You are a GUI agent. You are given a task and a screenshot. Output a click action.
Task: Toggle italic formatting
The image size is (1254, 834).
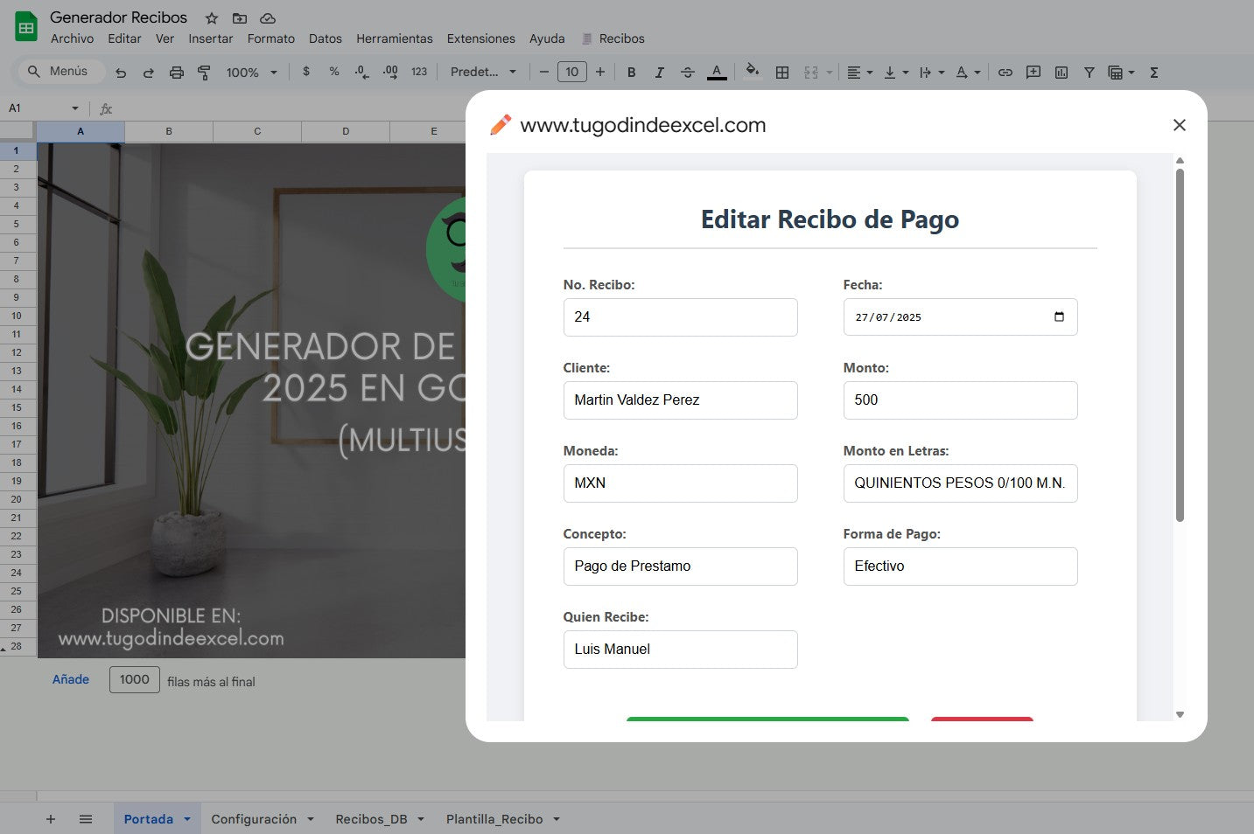pyautogui.click(x=659, y=72)
